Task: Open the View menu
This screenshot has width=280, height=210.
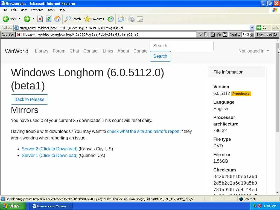Action: click(x=24, y=10)
